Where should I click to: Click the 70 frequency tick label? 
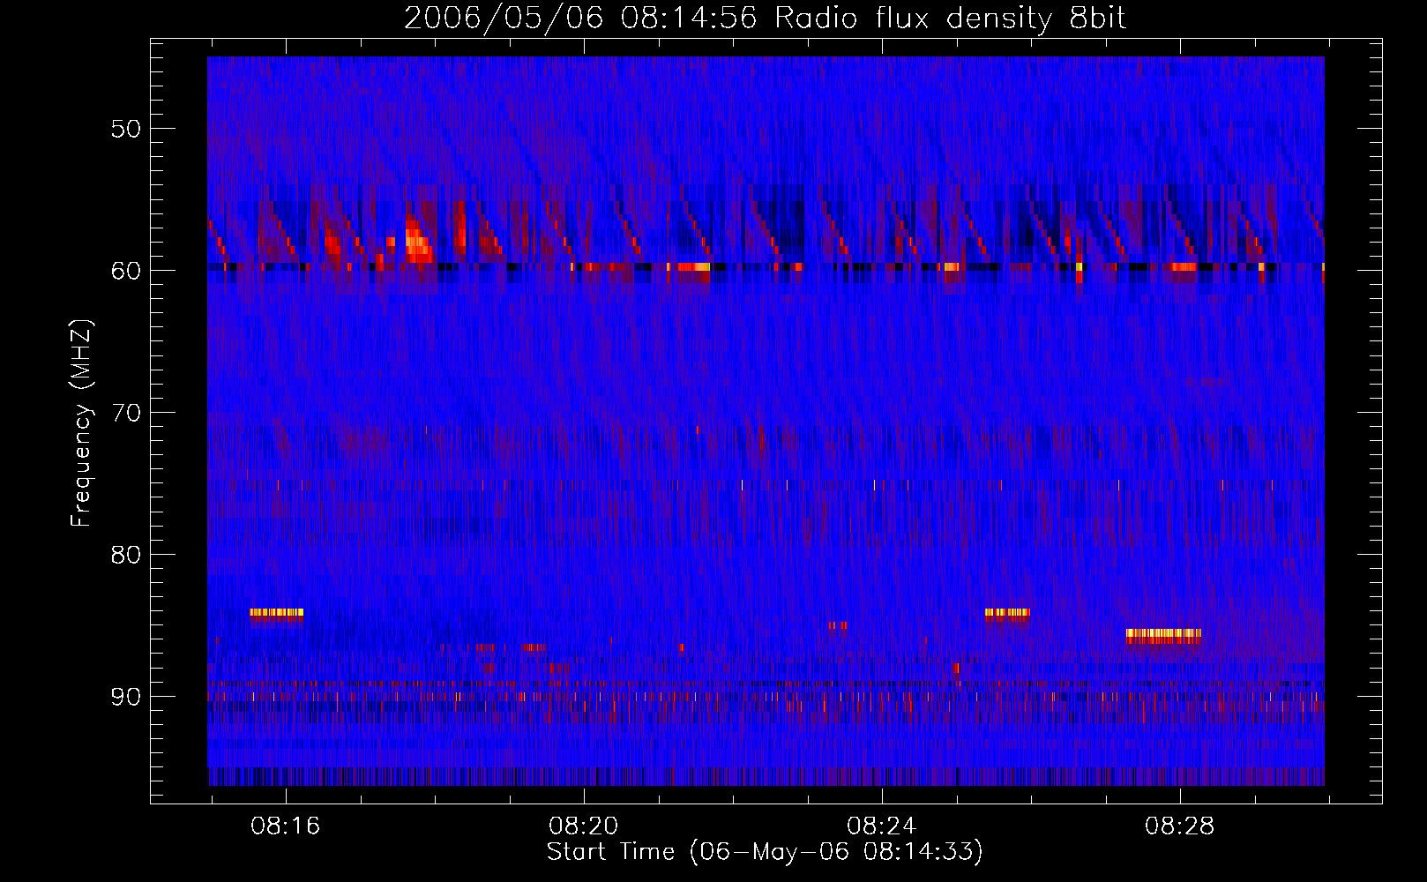126,413
